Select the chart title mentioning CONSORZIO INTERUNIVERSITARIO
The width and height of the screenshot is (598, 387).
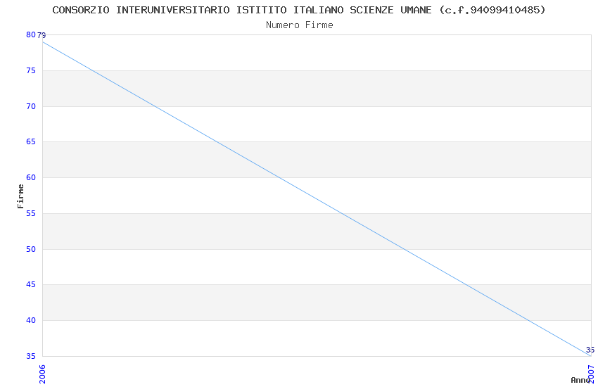(x=299, y=10)
